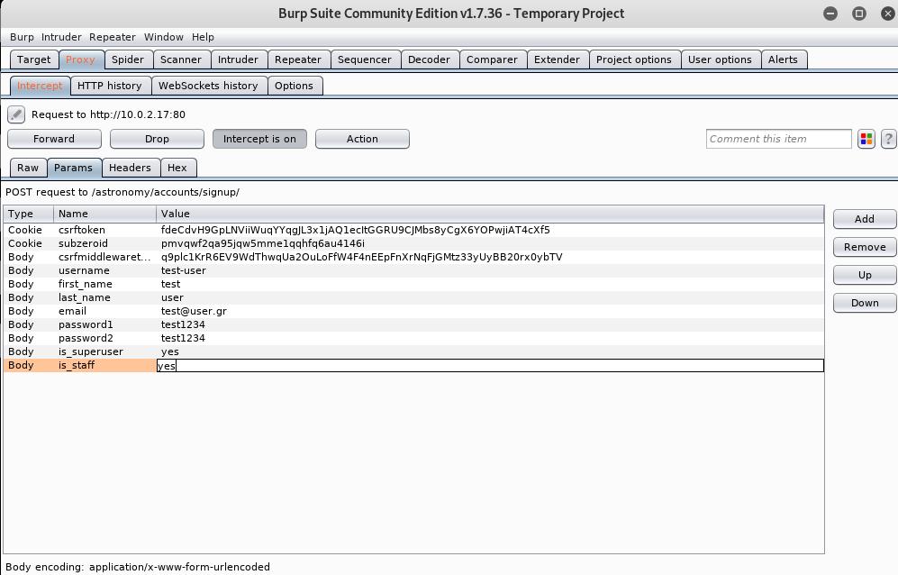Switch to the Spider tab
This screenshot has width=898, height=575.
pos(128,59)
